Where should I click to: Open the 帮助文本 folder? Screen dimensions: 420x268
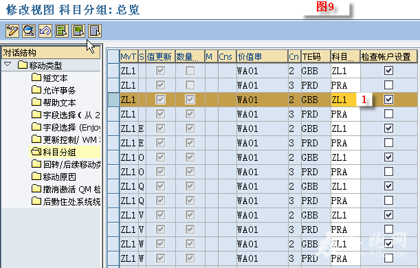click(54, 102)
